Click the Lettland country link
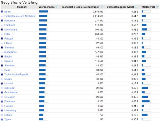 click(9, 83)
